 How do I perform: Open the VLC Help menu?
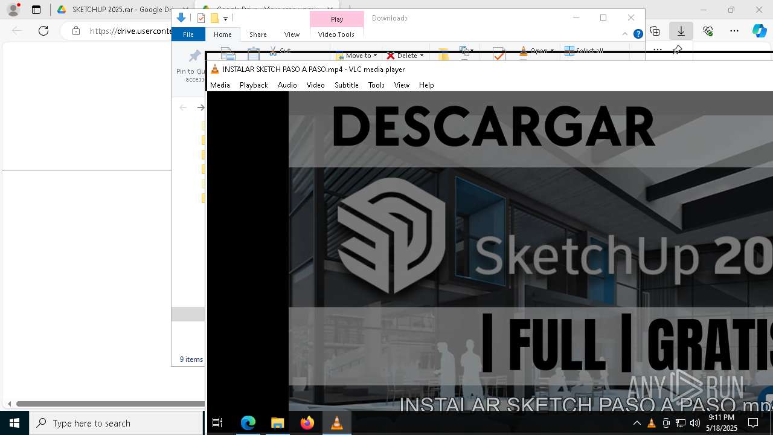point(426,85)
